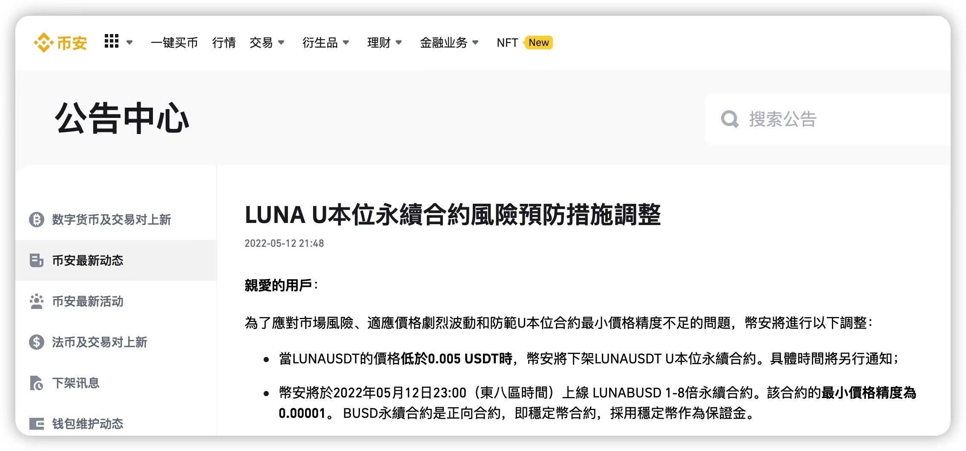Click the news icon beside 币安最新动态
The height and width of the screenshot is (451, 966).
point(37,260)
